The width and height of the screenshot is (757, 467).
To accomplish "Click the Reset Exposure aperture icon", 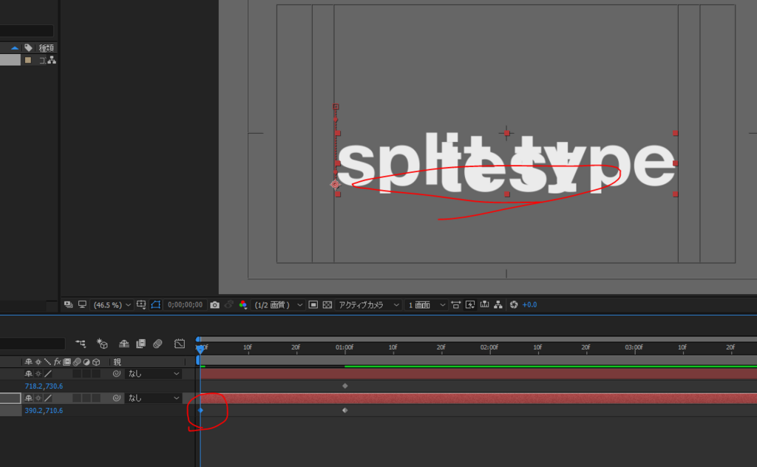I will tap(514, 304).
